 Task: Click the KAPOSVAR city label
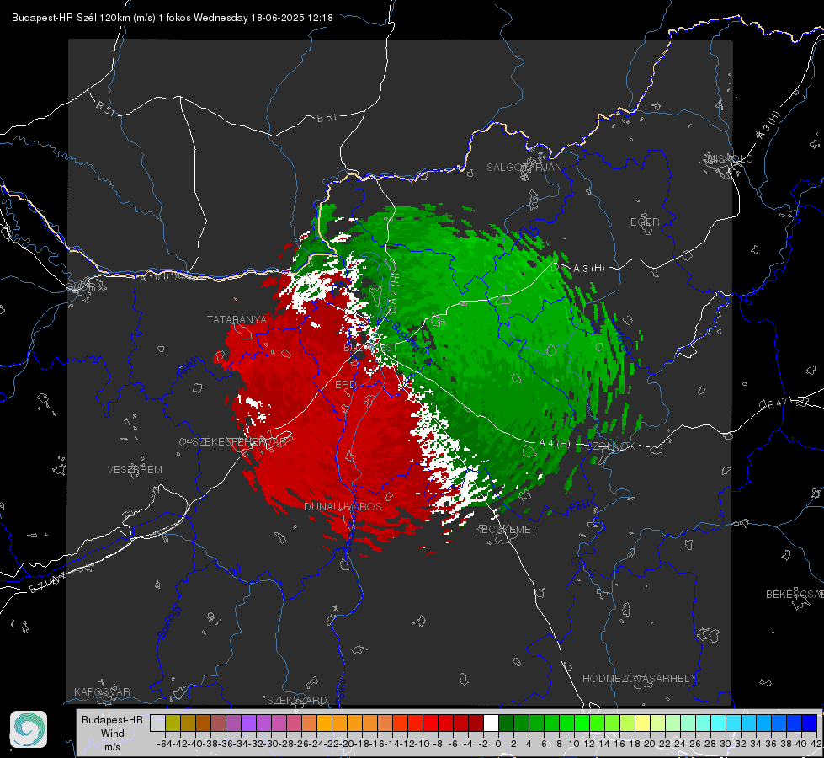point(102,691)
